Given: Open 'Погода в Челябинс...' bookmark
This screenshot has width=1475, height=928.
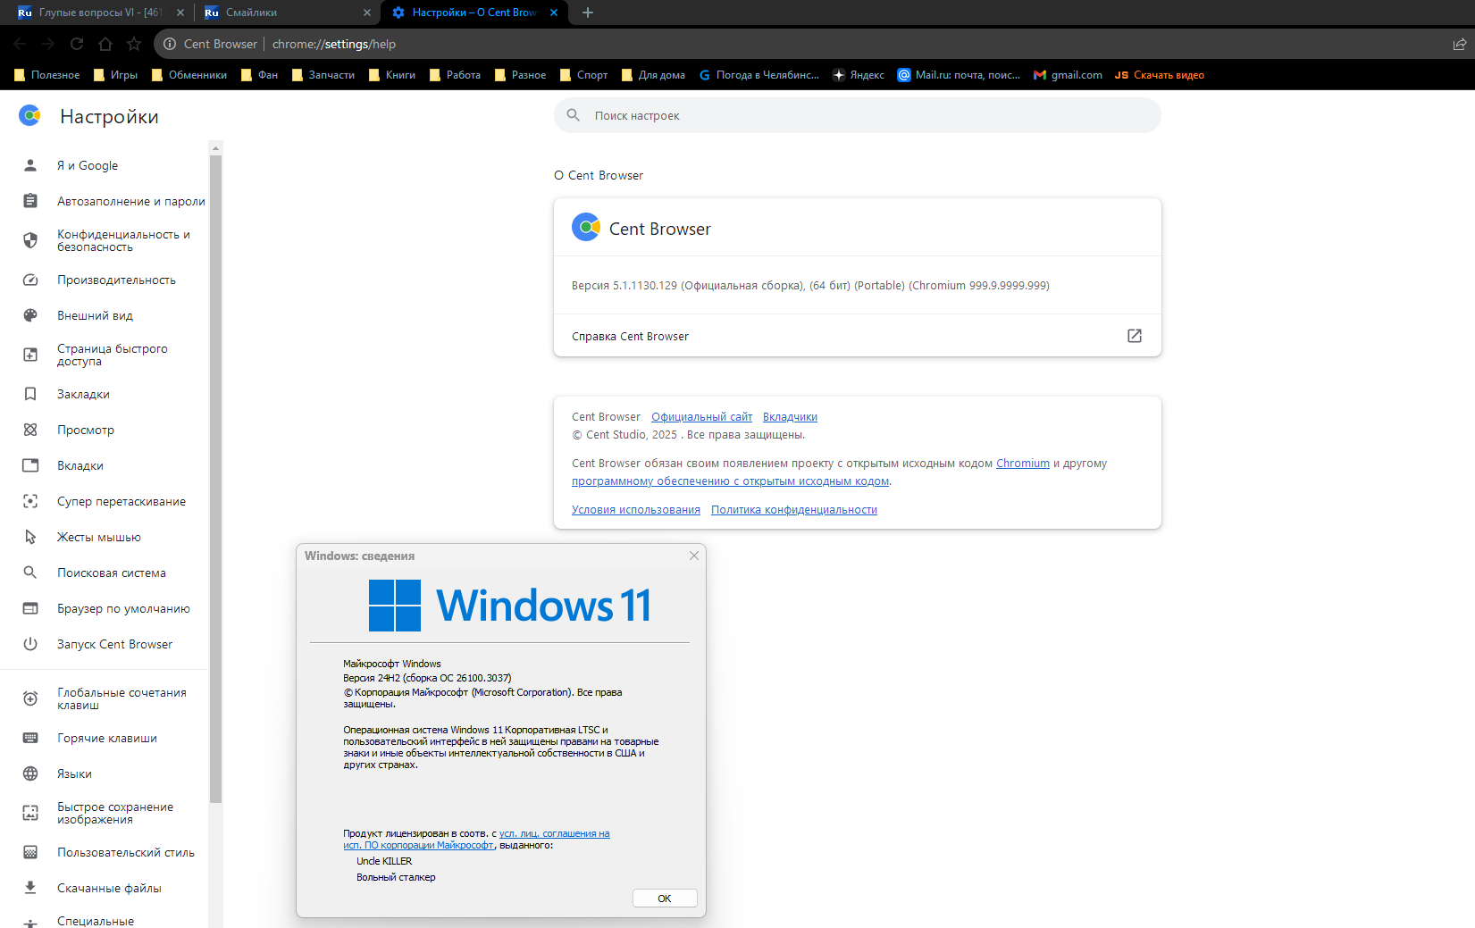Looking at the screenshot, I should pyautogui.click(x=758, y=75).
